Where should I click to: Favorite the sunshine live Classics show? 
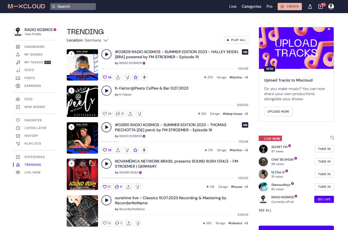(x=107, y=223)
